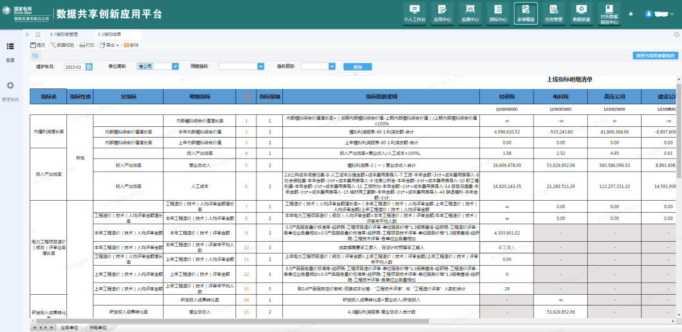
Task: Select cell 4,303,901.02 in row 9
Action: click(507, 233)
